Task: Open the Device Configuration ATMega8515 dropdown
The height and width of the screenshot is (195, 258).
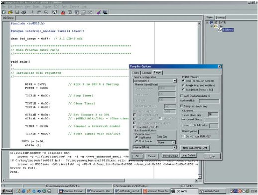Action: [175, 81]
